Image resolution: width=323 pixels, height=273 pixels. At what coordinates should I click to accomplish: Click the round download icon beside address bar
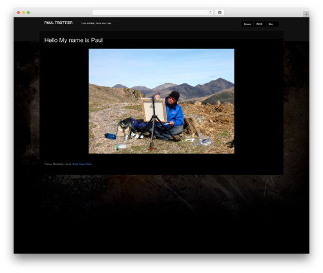pyautogui.click(x=220, y=12)
